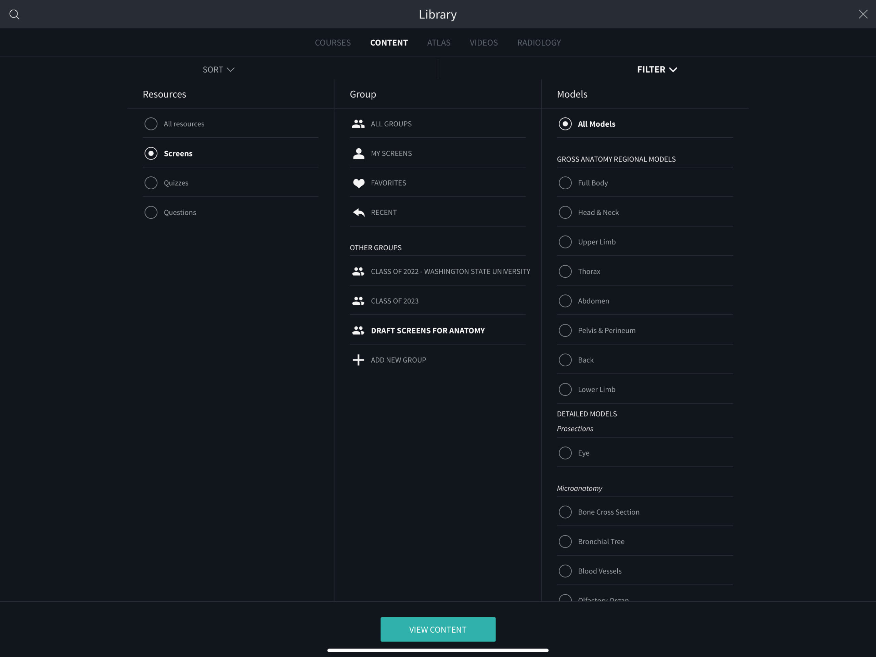Click the plus icon for Add New Group

point(358,360)
